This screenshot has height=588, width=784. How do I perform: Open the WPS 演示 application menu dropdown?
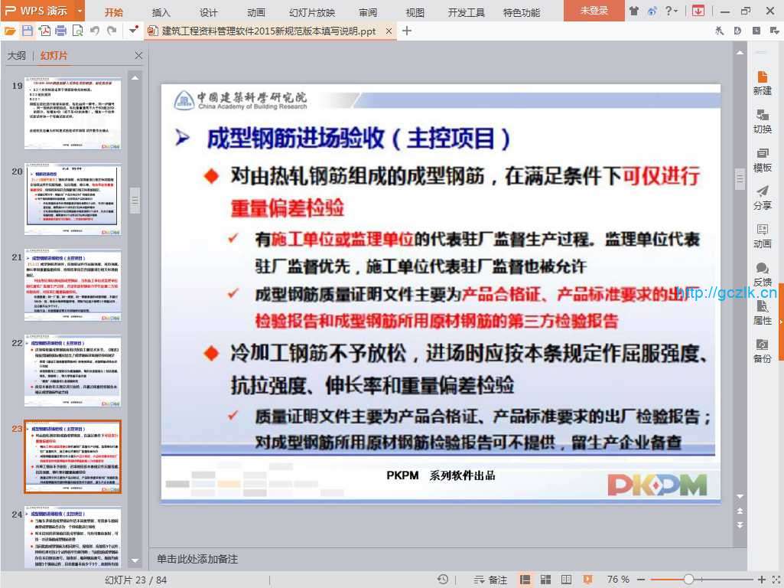[80, 11]
